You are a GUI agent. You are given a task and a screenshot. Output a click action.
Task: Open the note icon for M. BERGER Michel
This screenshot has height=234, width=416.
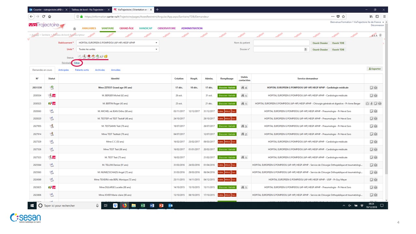(x=371, y=96)
